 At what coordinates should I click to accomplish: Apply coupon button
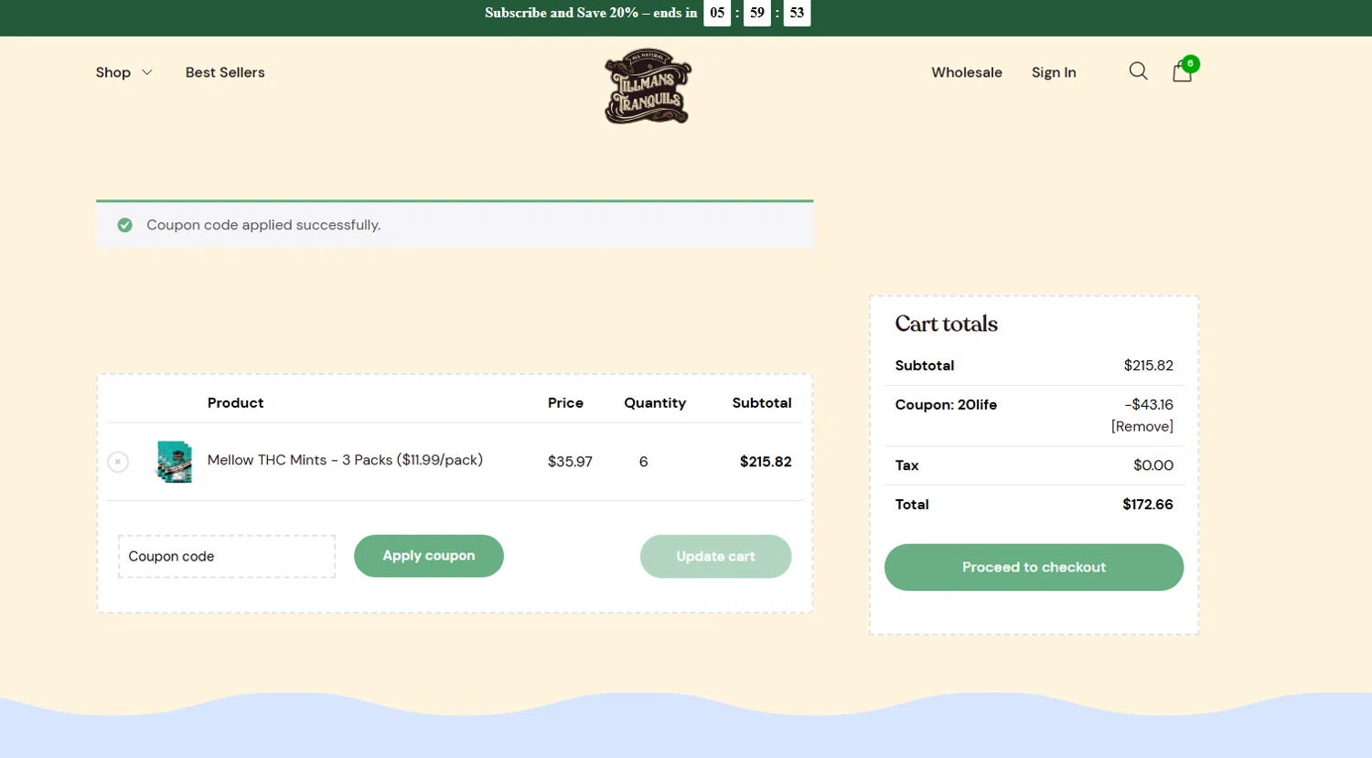click(x=429, y=556)
